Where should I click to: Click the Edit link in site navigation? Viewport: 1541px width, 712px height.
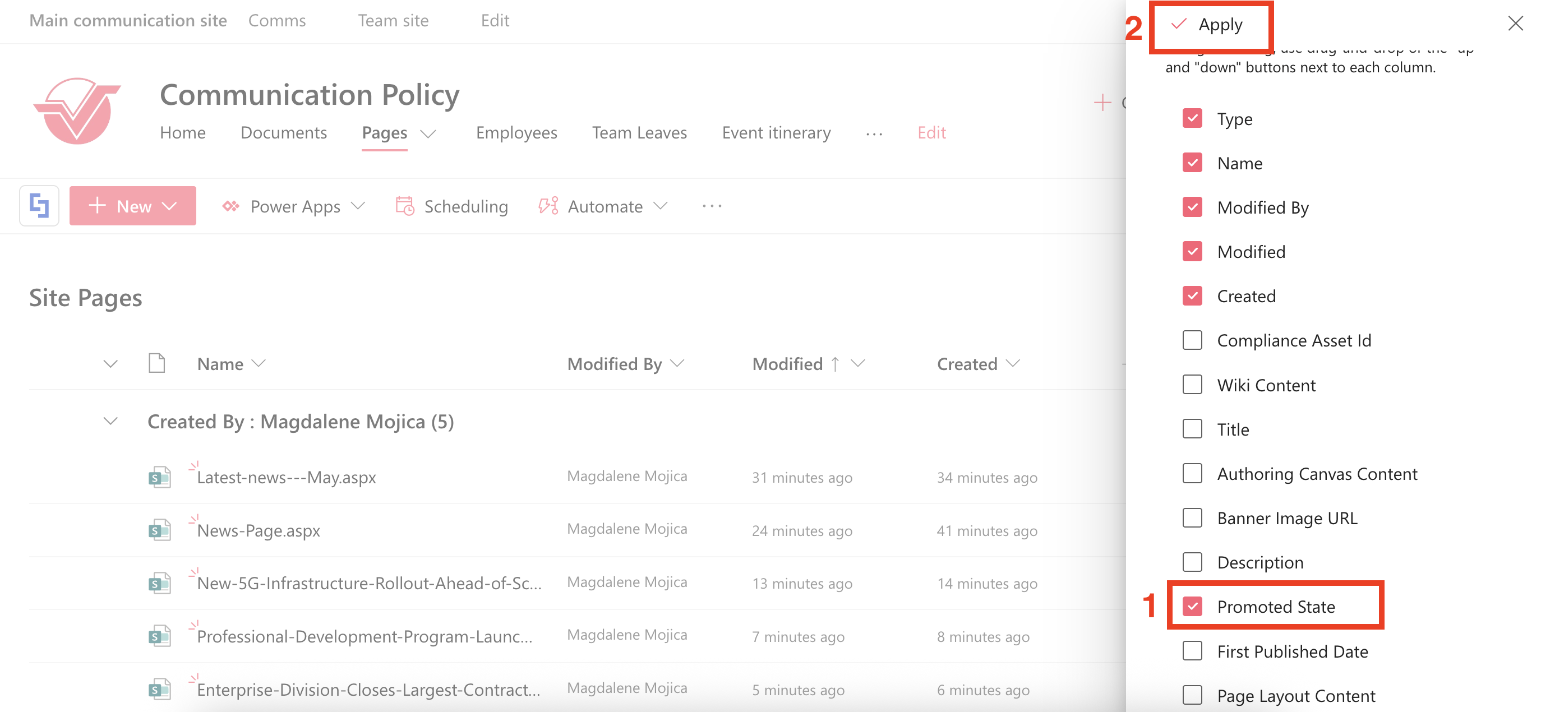pyautogui.click(x=931, y=133)
